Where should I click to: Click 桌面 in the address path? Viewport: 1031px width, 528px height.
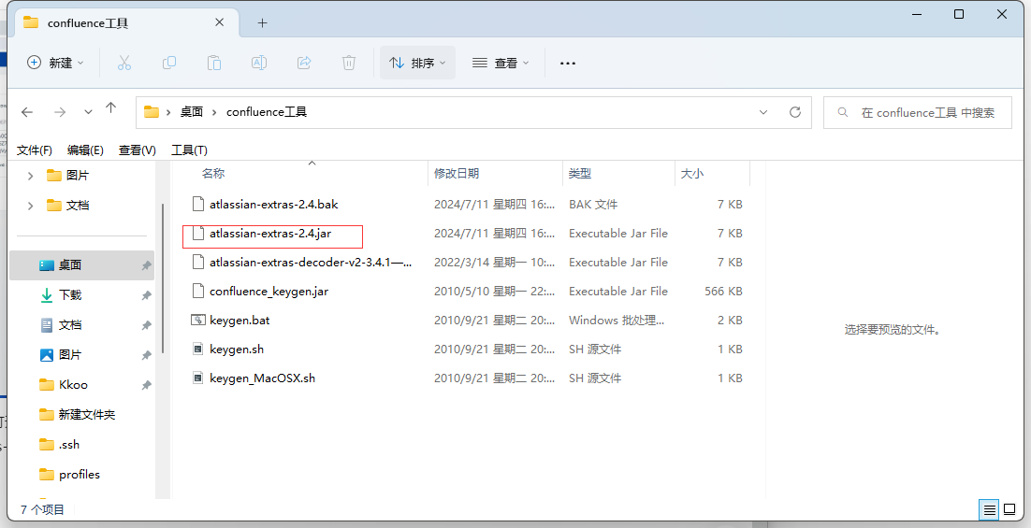[x=192, y=111]
